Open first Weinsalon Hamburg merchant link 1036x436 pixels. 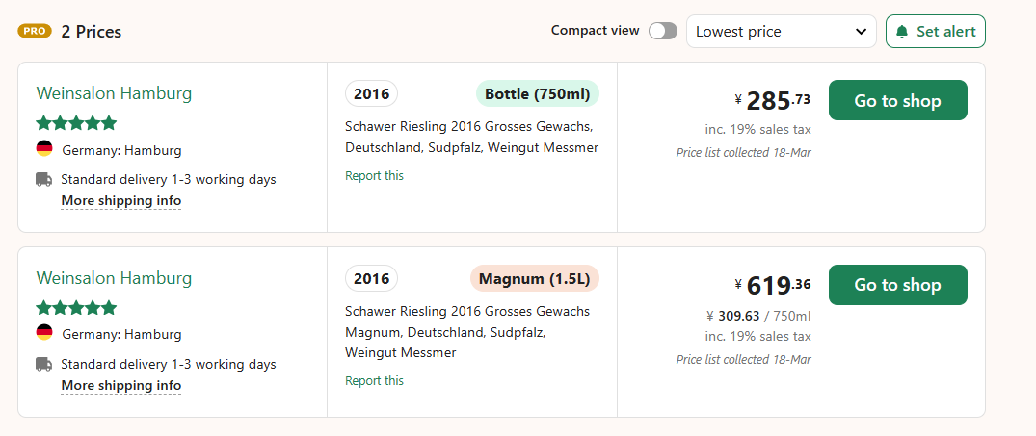click(x=115, y=93)
